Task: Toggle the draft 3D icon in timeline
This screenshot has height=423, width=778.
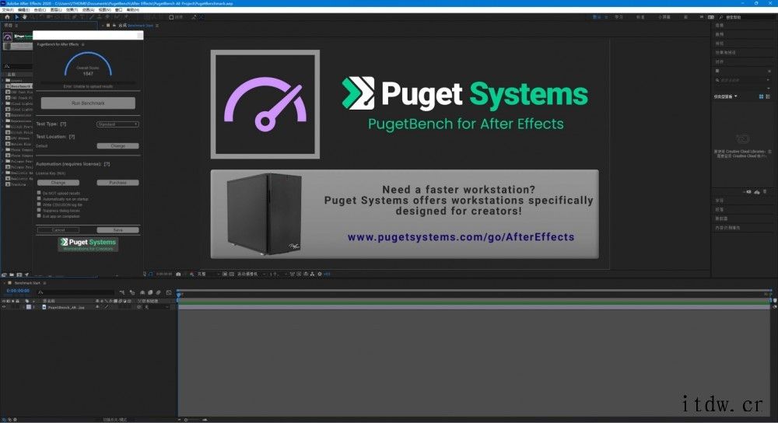Action: (132, 292)
